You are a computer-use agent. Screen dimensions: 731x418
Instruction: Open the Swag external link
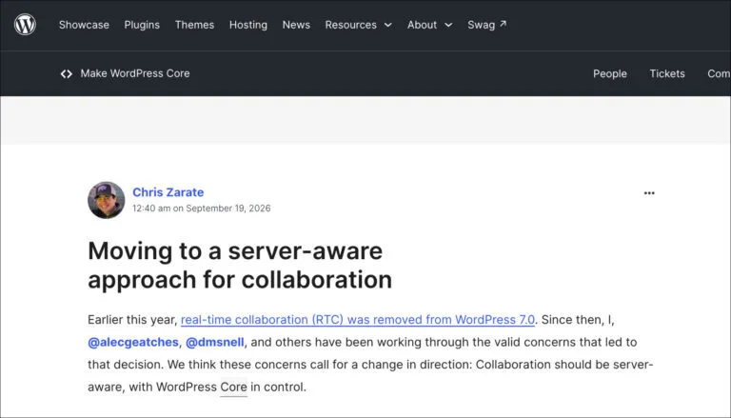tap(486, 25)
